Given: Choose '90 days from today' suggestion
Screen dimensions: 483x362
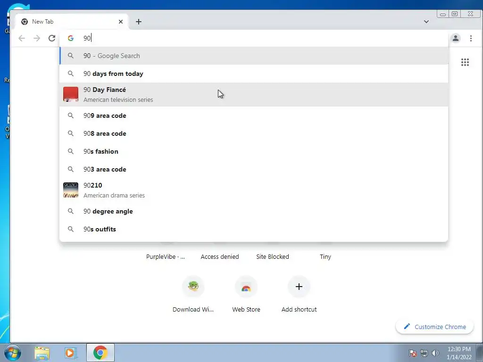Looking at the screenshot, I should click(254, 74).
